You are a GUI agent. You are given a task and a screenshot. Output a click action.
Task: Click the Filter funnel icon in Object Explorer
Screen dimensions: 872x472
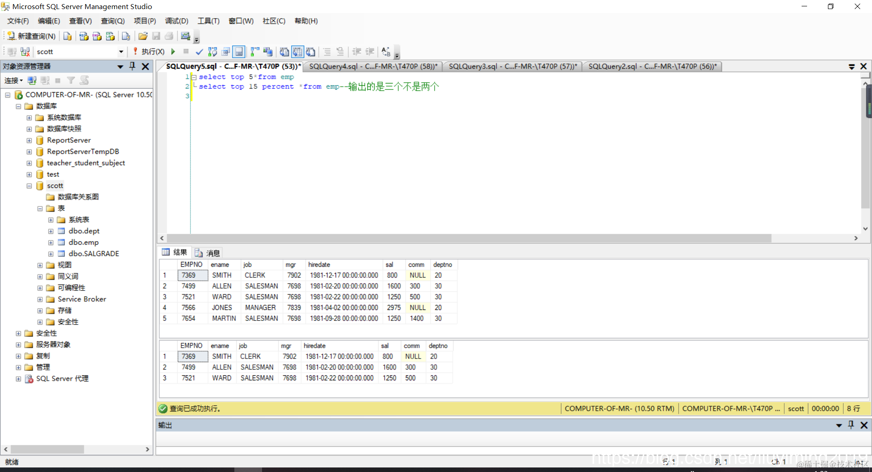coord(71,80)
